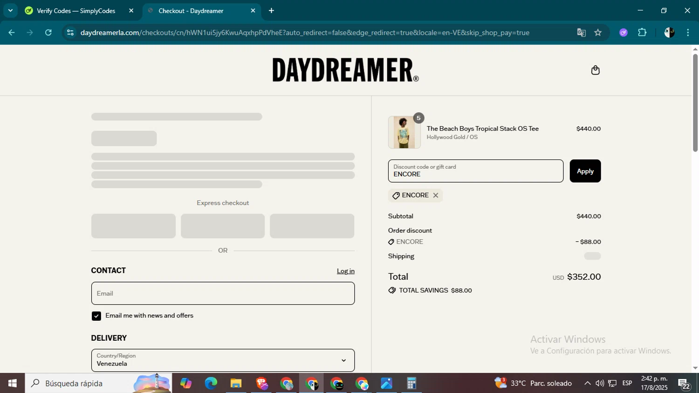Open a new browser tab
This screenshot has height=393, width=699.
click(x=271, y=11)
